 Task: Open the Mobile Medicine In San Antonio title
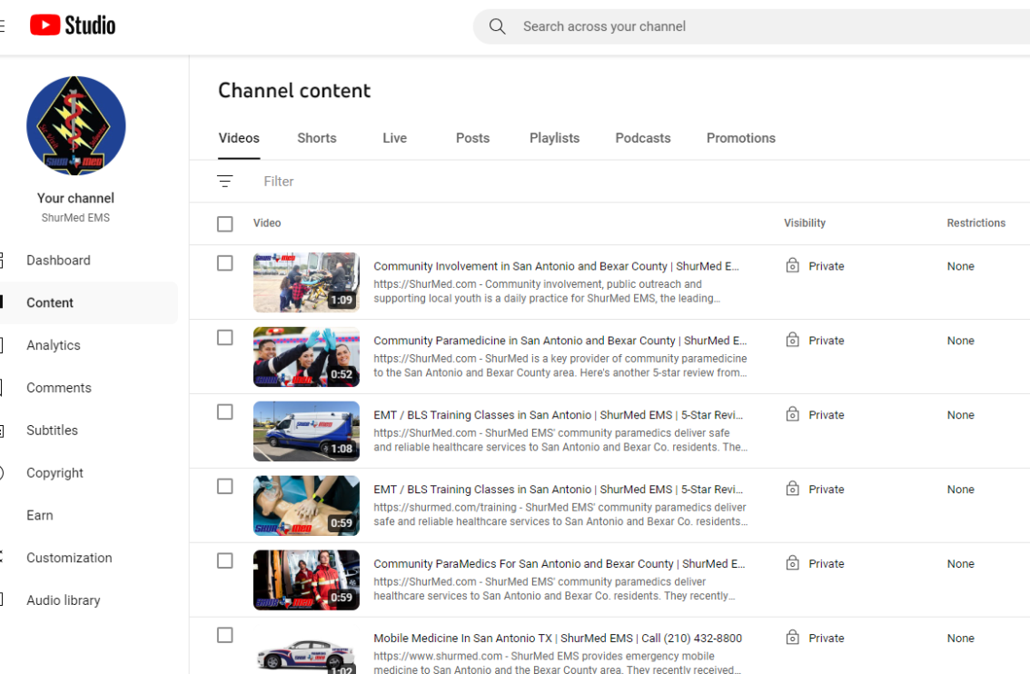tap(557, 638)
